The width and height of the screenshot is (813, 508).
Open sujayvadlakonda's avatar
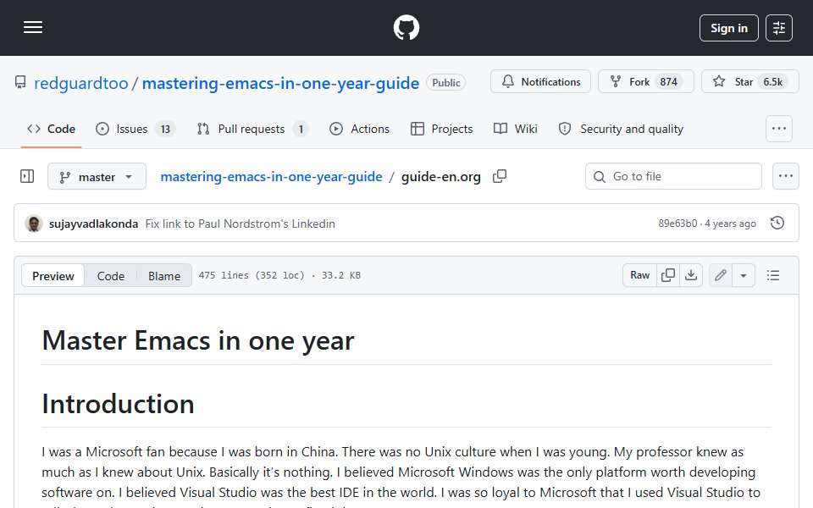(34, 224)
